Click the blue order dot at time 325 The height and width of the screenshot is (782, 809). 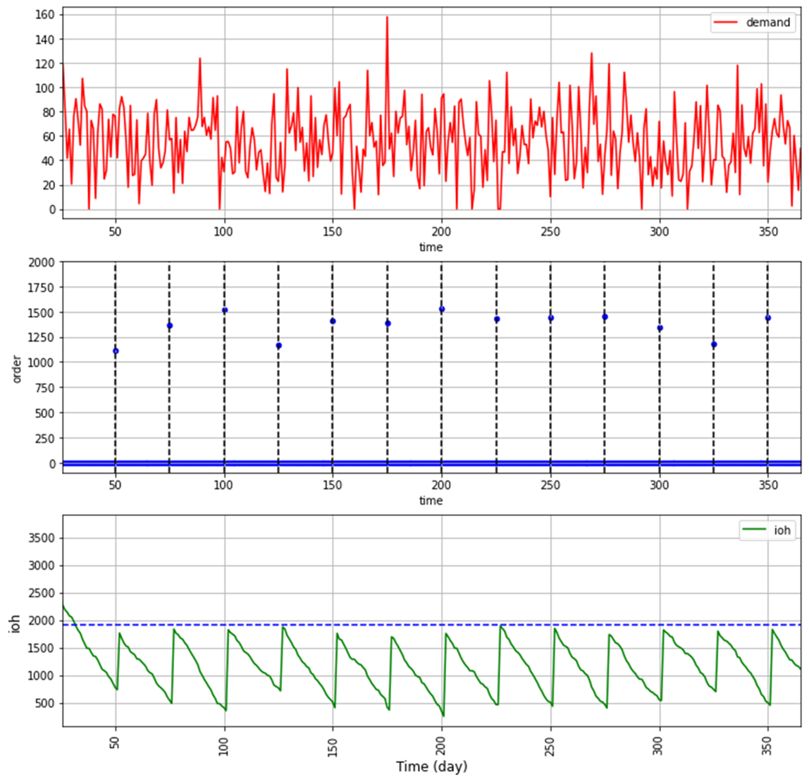click(x=714, y=344)
